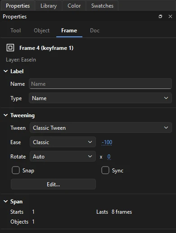Switch to the Swatches panel tab

(102, 6)
